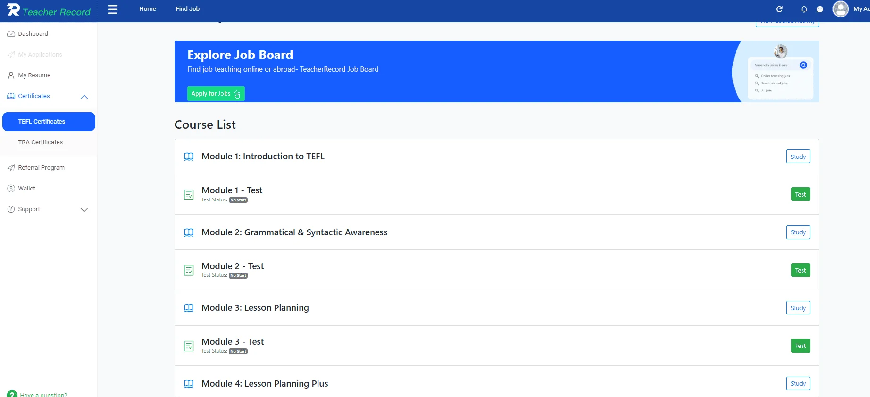Viewport: 870px width, 397px height.
Task: Toggle the hamburger sidebar menu
Action: 112,9
